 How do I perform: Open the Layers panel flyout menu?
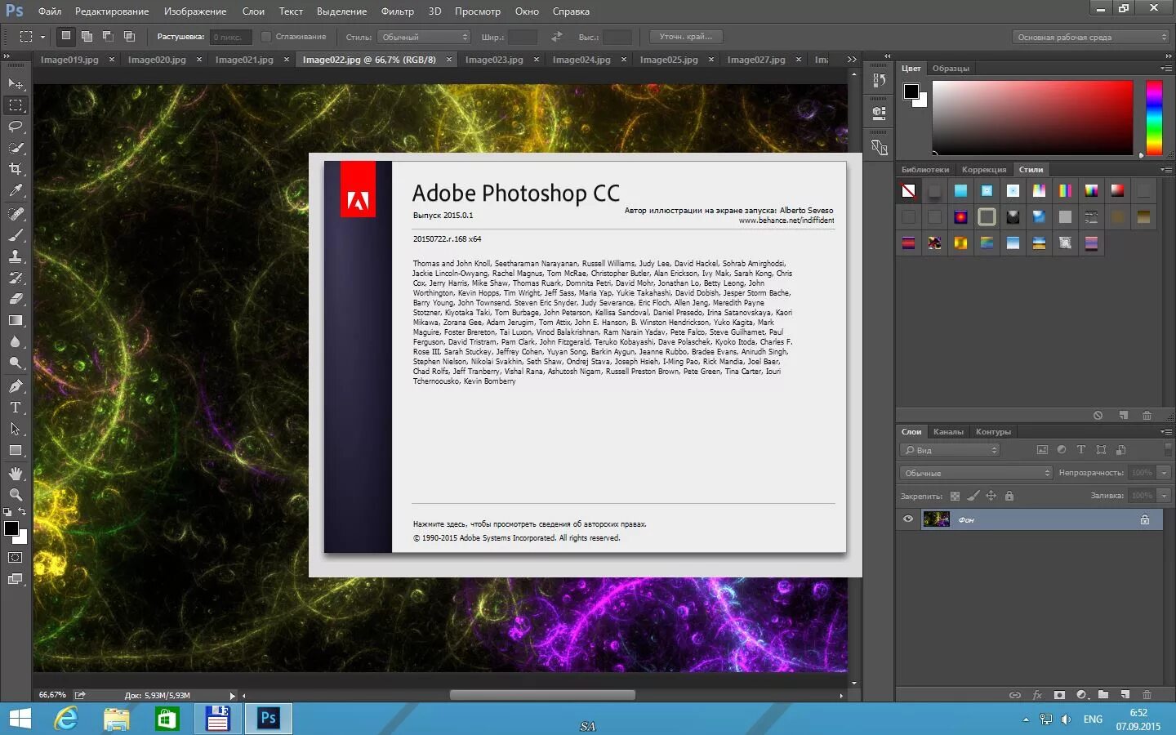click(x=1165, y=432)
